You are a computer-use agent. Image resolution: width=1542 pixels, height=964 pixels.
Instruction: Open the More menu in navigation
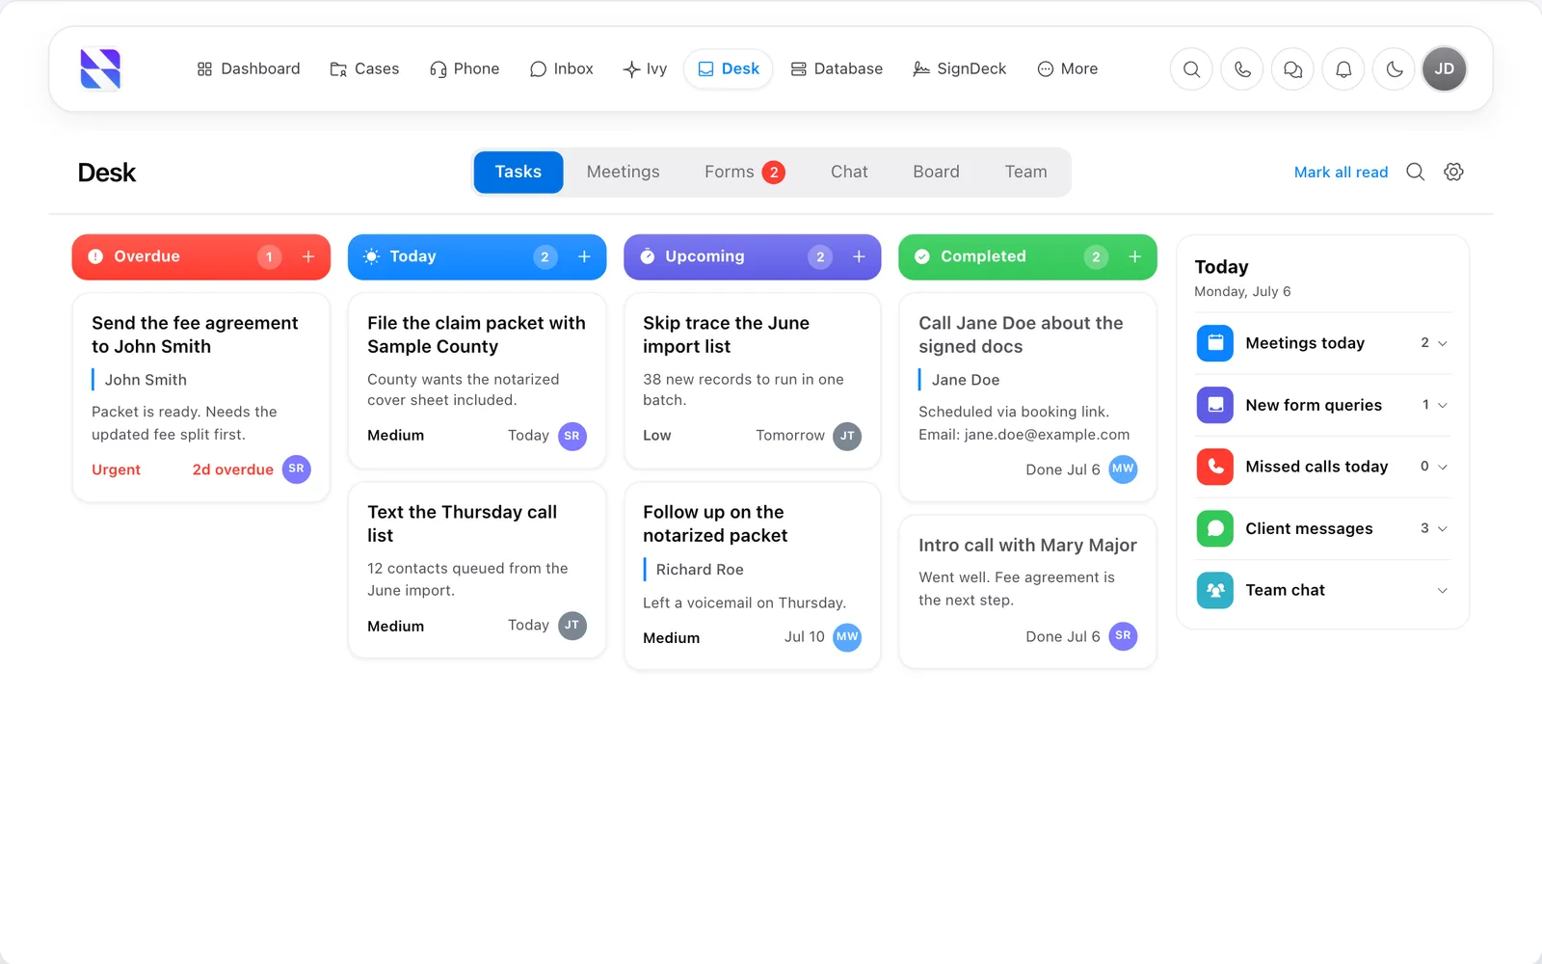(x=1068, y=69)
